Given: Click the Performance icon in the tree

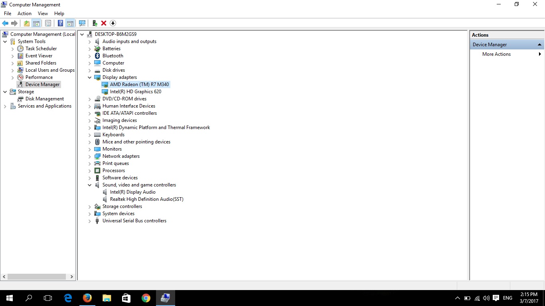Looking at the screenshot, I should click(20, 77).
